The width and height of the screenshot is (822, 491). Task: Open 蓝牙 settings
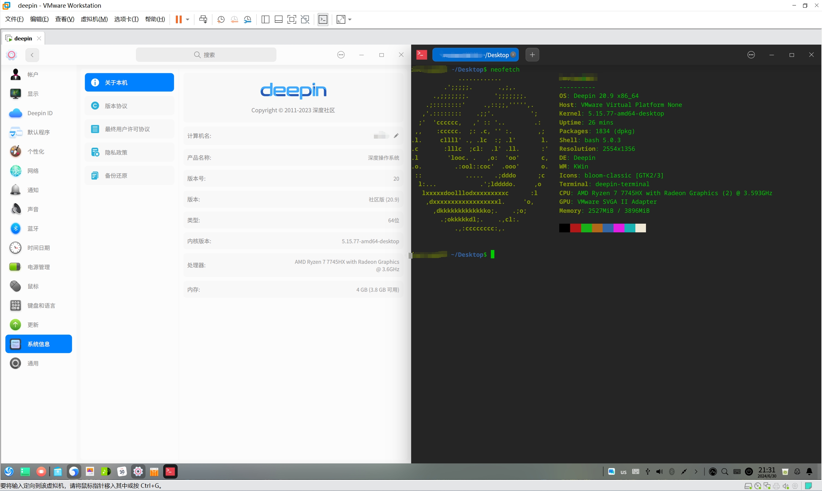tap(39, 228)
